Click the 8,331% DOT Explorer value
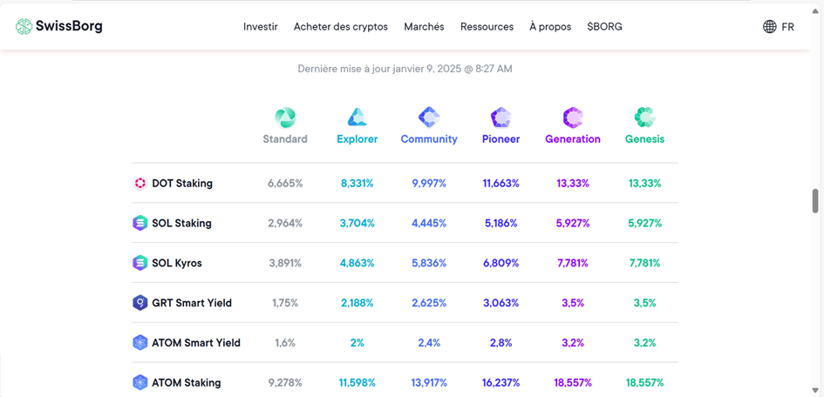The image size is (824, 397). tap(358, 184)
